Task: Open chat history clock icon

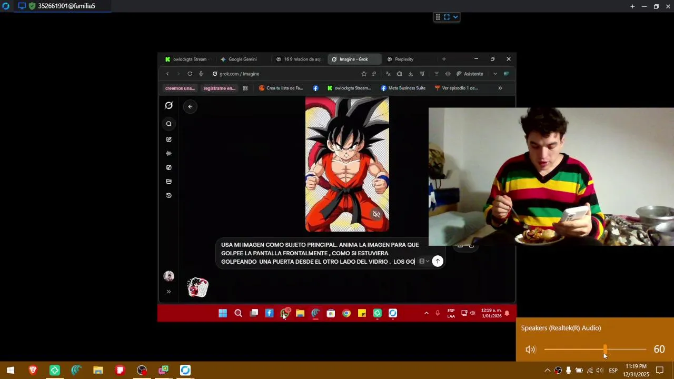Action: tap(169, 195)
